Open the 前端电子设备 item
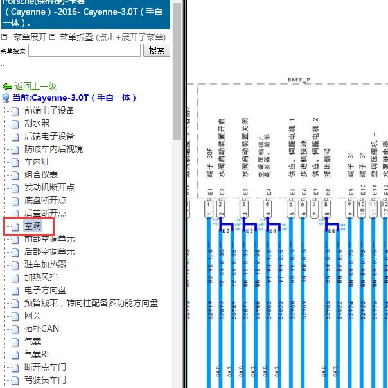Viewport: 388px width, 388px height. 49,110
